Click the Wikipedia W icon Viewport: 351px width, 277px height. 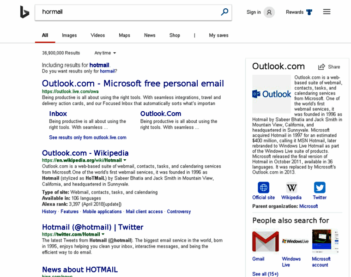pos(291,187)
